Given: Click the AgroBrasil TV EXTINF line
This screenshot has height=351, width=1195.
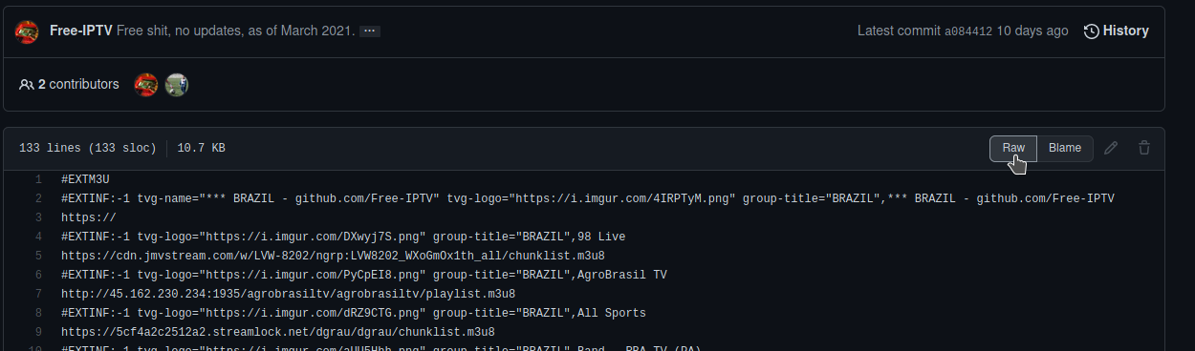Looking at the screenshot, I should pos(364,275).
